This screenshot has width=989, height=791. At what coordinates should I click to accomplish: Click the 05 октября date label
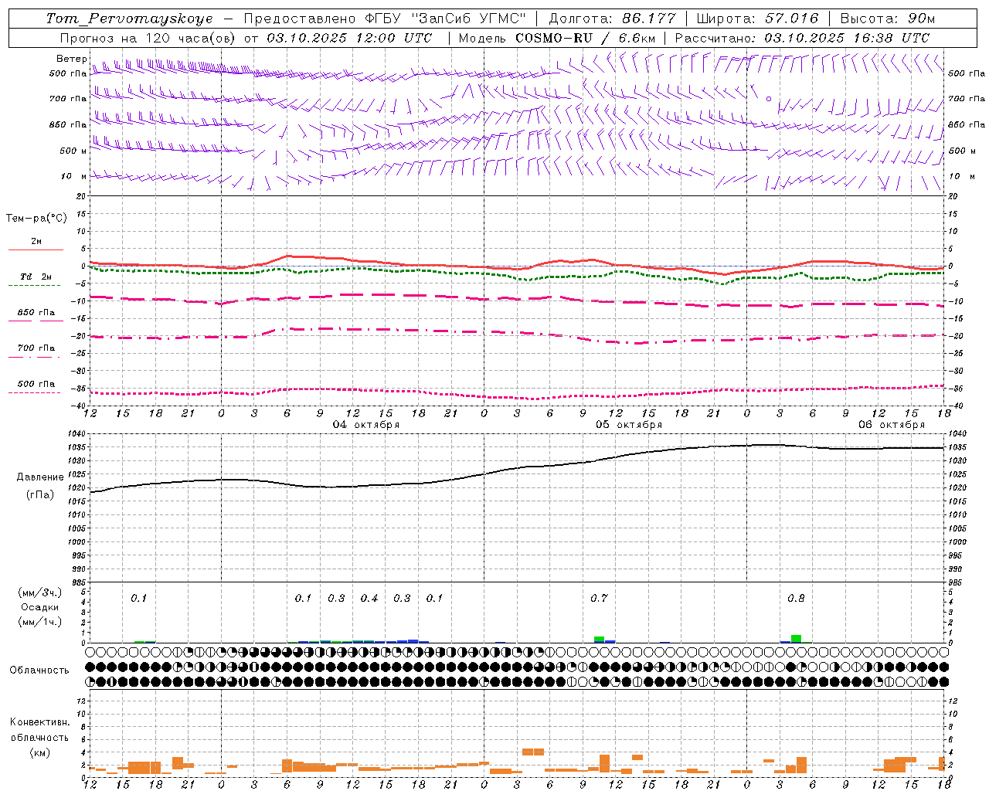pos(629,424)
